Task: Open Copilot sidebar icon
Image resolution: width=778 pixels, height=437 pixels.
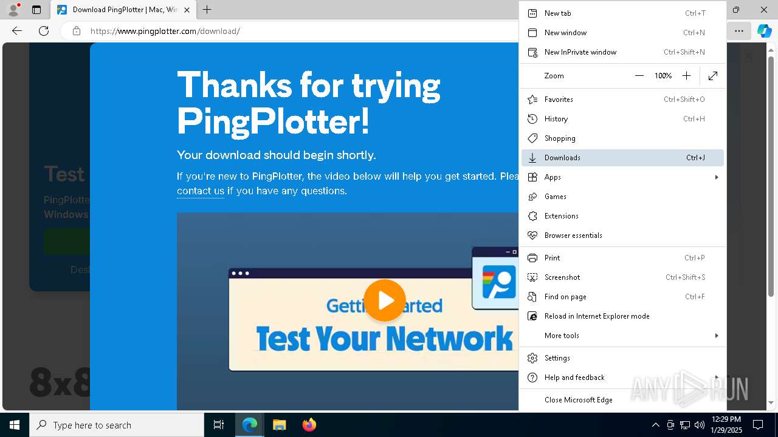Action: (764, 31)
